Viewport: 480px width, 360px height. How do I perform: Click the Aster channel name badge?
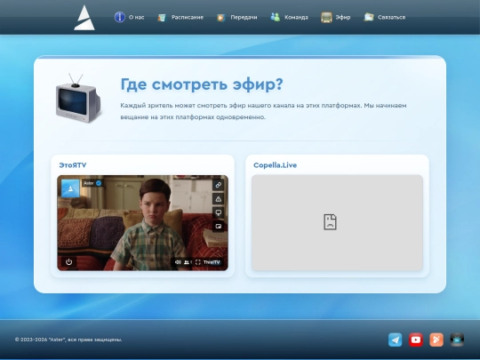coord(92,183)
